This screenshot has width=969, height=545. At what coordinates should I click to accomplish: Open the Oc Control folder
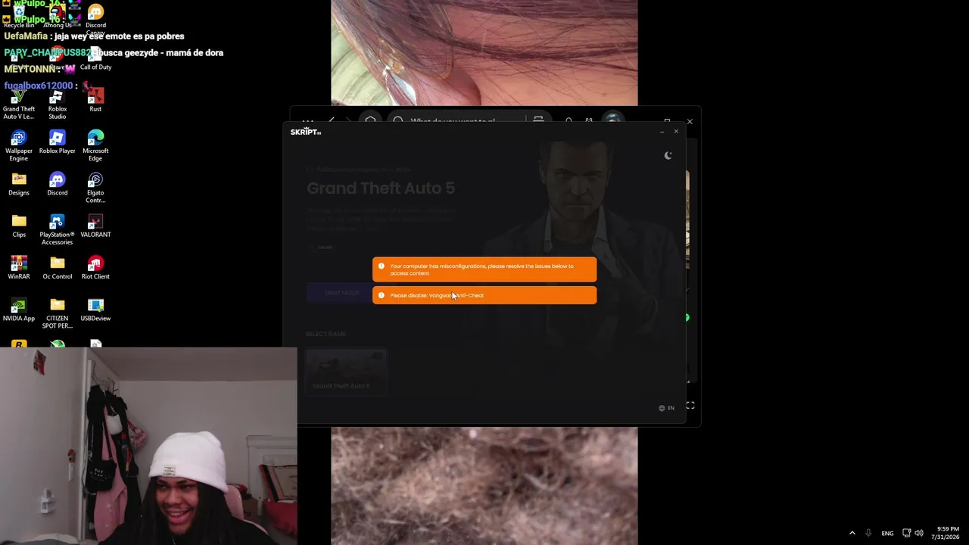[57, 268]
